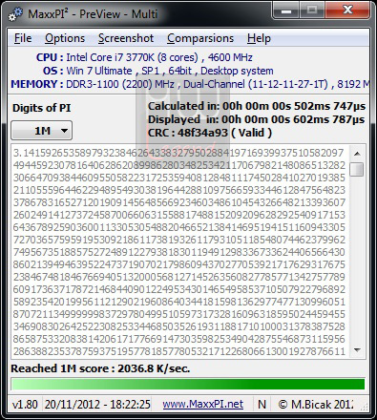Screen dimensions: 377x420
Task: Open the Comparsions menu
Action: point(200,38)
